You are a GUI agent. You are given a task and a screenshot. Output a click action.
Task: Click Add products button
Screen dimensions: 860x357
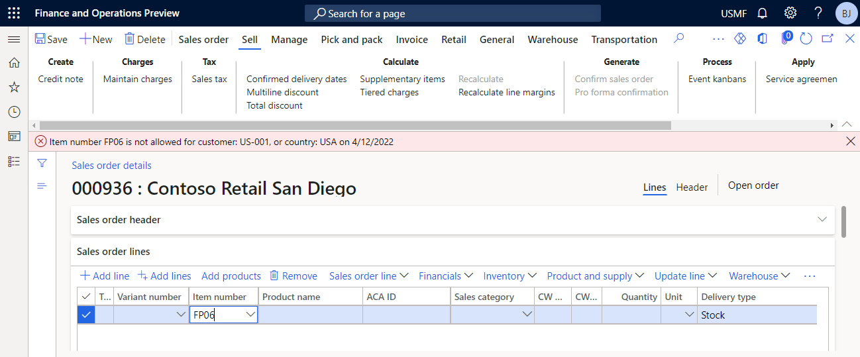231,276
